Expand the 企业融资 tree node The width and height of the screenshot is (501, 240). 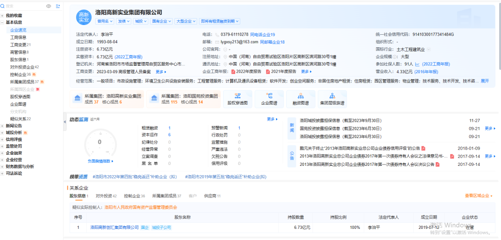coord(2,153)
